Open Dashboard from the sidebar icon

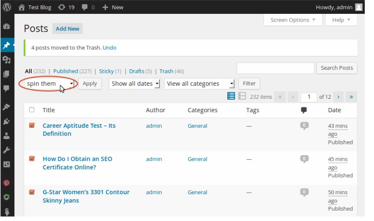coord(7,26)
